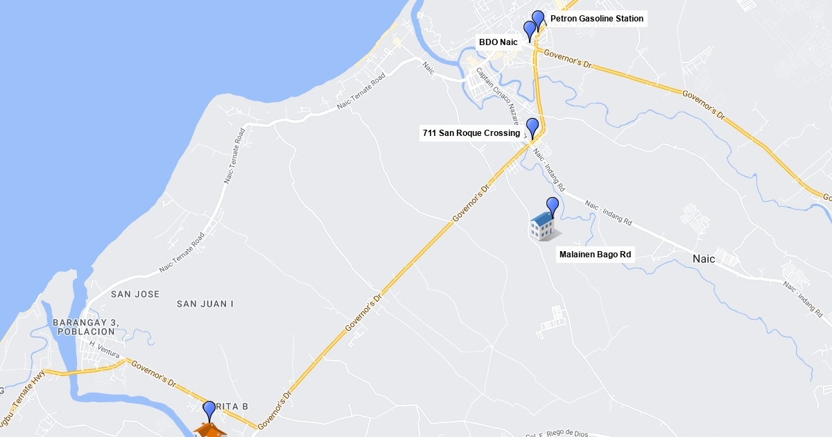Select the 711 San Roque Crossing pin
The height and width of the screenshot is (437, 832).
[x=532, y=128]
